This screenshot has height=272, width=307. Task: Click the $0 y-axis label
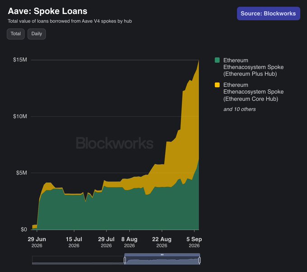click(24, 229)
